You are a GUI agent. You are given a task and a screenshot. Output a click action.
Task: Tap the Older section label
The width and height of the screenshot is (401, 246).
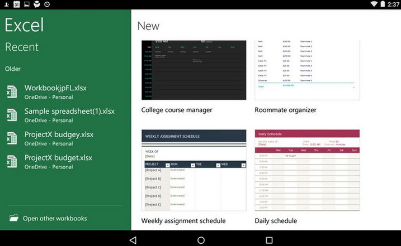coord(13,69)
